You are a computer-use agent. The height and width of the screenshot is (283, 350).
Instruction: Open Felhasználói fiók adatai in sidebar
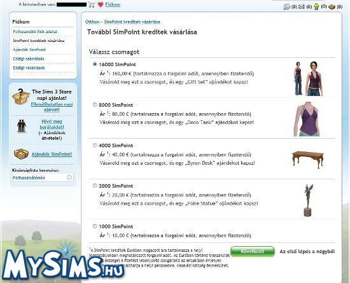(x=35, y=32)
